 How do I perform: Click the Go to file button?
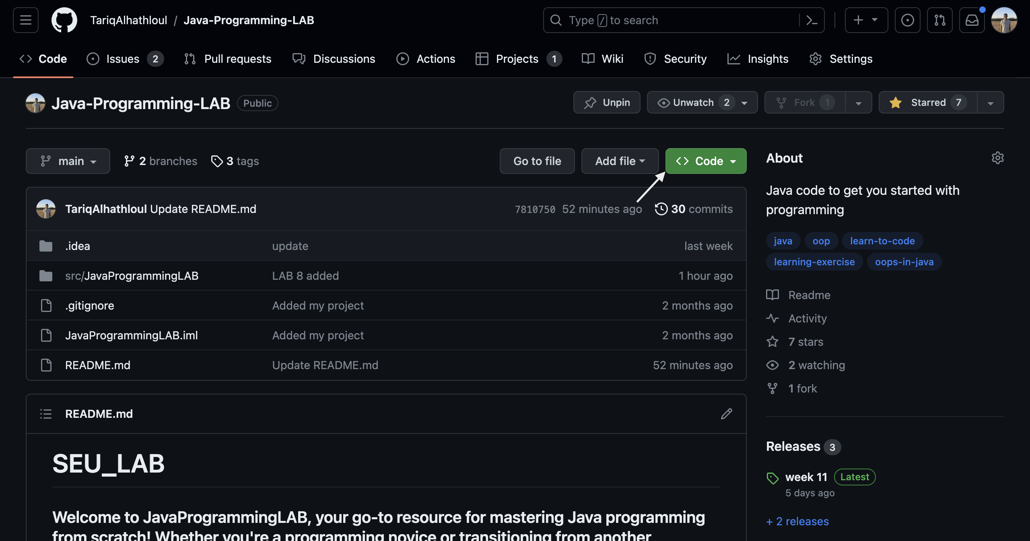click(537, 161)
